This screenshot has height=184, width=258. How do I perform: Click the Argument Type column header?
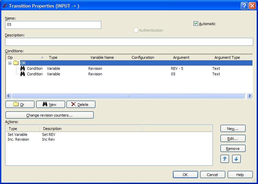point(232,57)
